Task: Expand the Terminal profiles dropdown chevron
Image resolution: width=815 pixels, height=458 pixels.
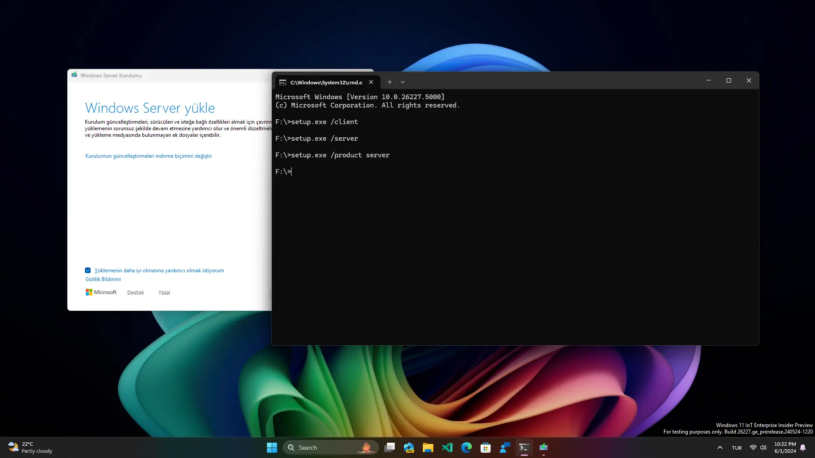Action: pos(403,82)
